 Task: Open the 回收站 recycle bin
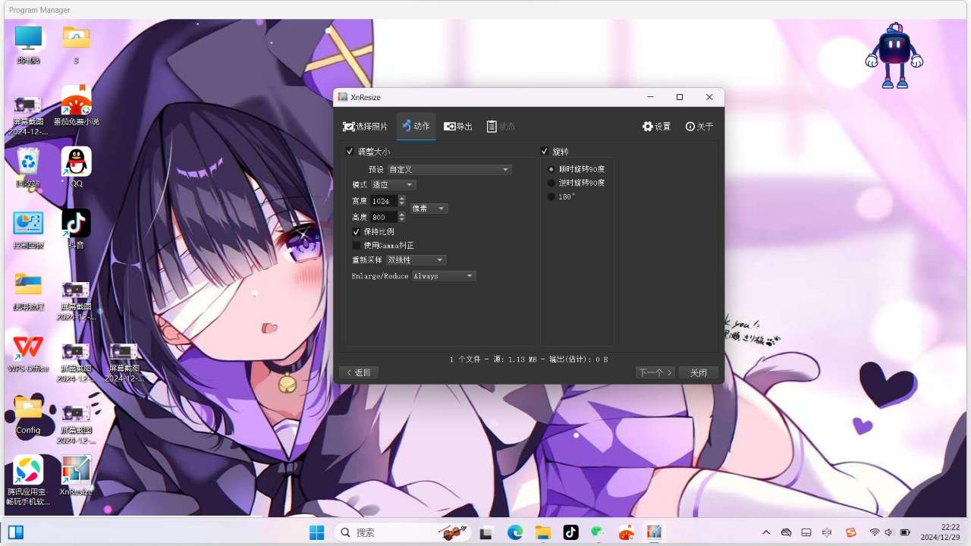(x=29, y=168)
